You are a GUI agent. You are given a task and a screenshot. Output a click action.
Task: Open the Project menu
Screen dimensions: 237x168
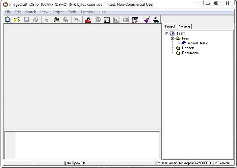(x=58, y=12)
